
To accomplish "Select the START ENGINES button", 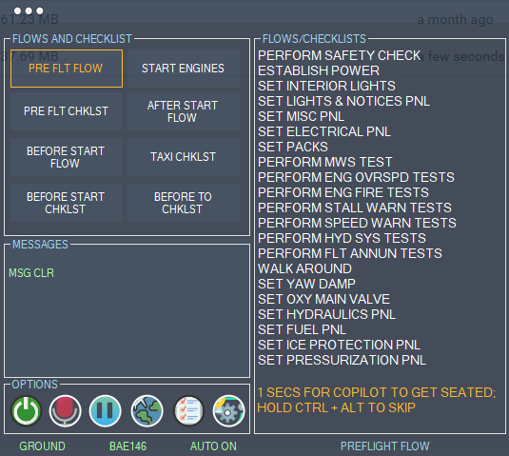I will click(x=184, y=69).
